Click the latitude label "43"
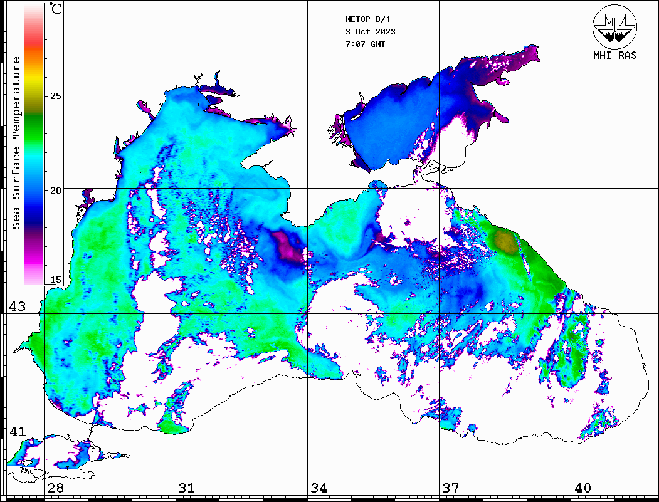Viewport: 659px width, 502px height. click(17, 306)
